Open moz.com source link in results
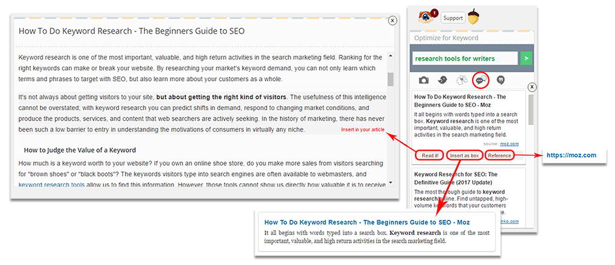 pyautogui.click(x=509, y=144)
